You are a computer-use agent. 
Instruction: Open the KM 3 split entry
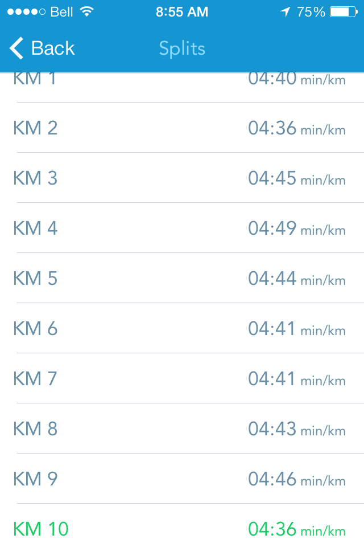click(x=182, y=178)
